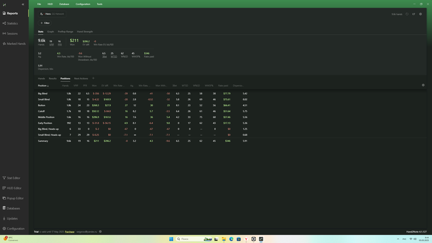Open the weather widget on taskbar
Image resolution: width=432 pixels, height=243 pixels.
11,239
